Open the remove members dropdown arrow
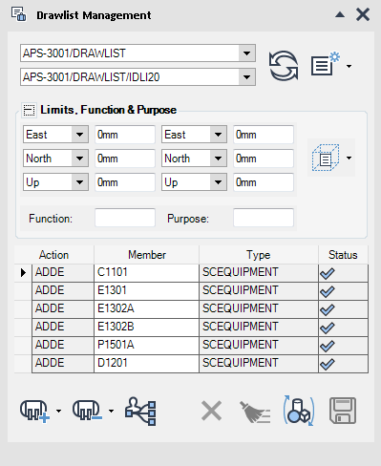Image resolution: width=381 pixels, height=466 pixels. (111, 411)
